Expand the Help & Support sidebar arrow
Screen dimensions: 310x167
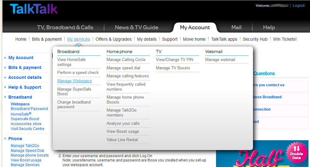click(x=5, y=88)
